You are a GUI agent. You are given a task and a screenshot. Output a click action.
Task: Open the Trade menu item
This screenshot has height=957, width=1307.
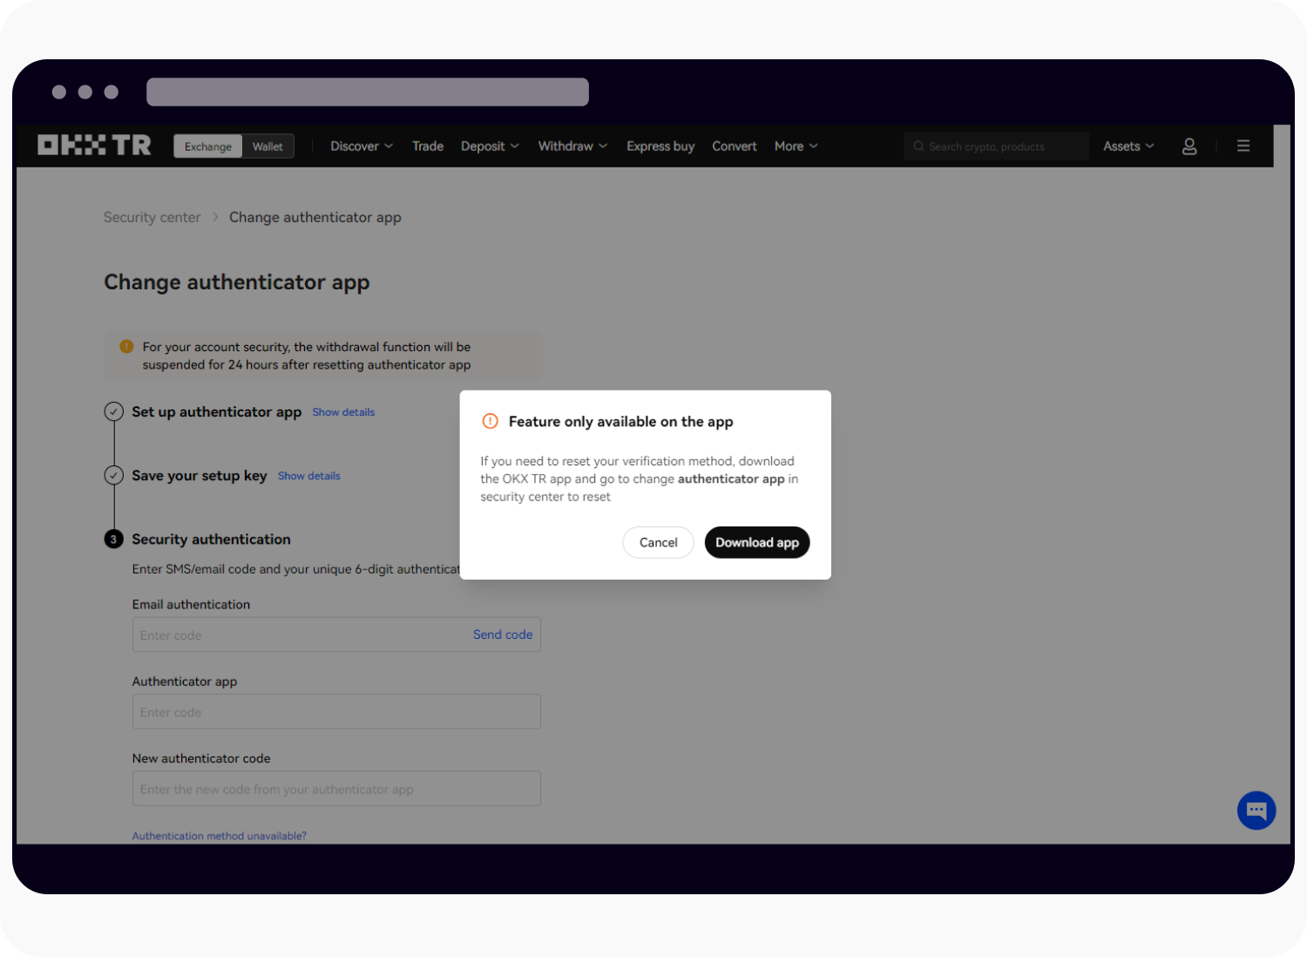tap(427, 146)
